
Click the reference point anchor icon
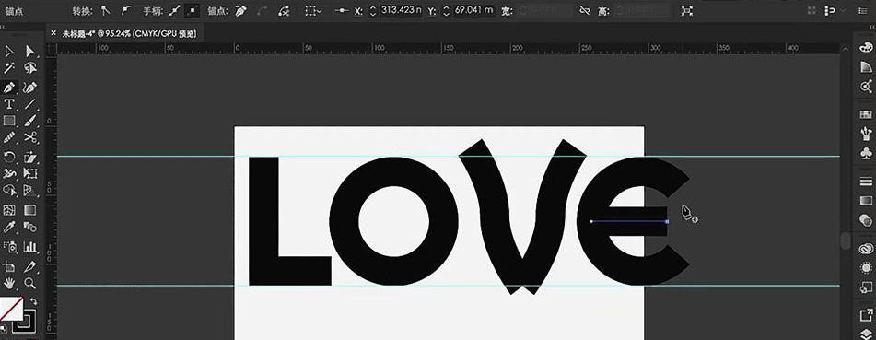(x=342, y=11)
